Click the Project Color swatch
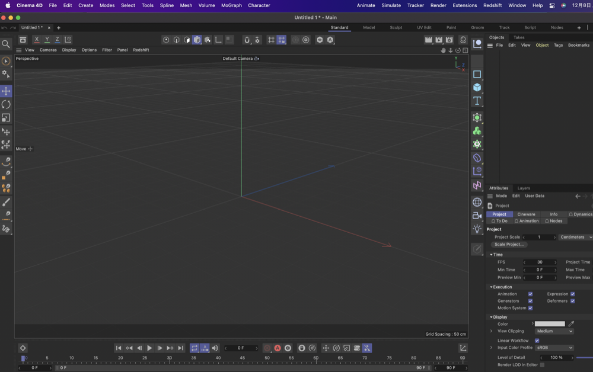Image resolution: width=593 pixels, height=372 pixels. tap(550, 324)
